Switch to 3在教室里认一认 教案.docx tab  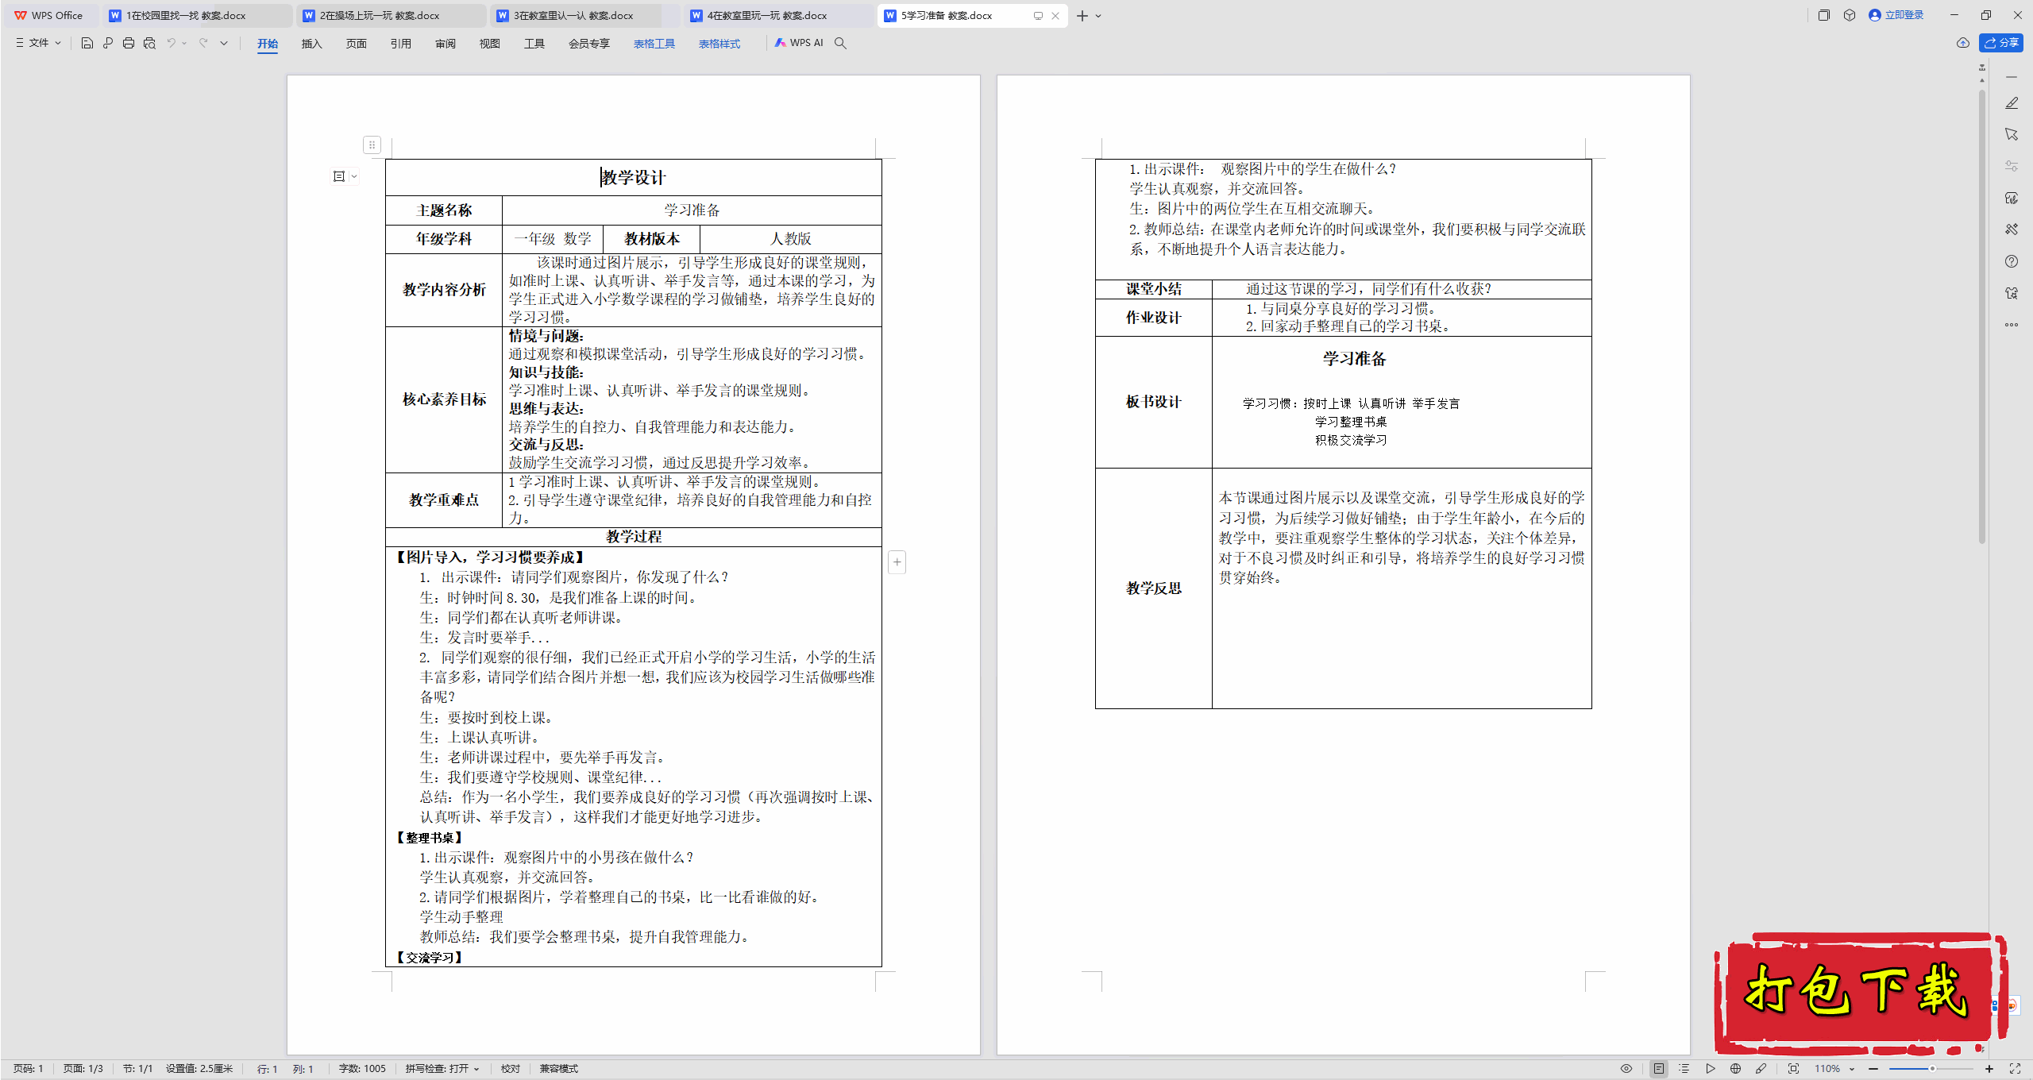point(584,15)
